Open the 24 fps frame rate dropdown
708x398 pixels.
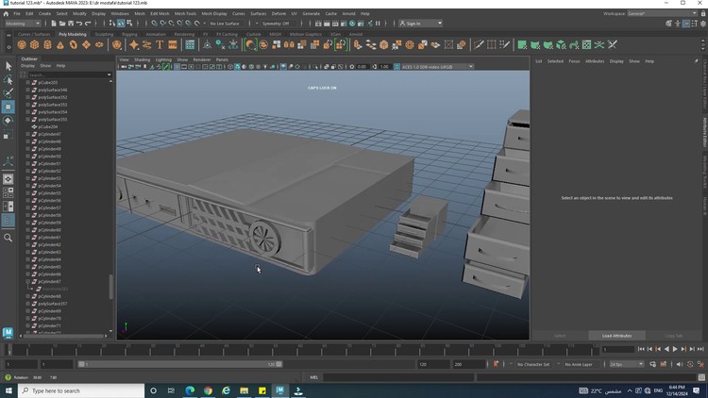pos(626,364)
